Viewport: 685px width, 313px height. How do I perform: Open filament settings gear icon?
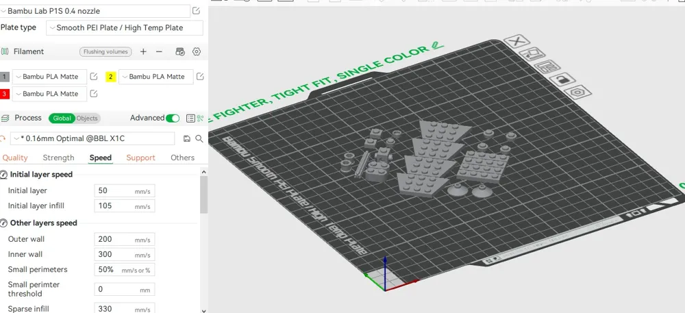196,51
